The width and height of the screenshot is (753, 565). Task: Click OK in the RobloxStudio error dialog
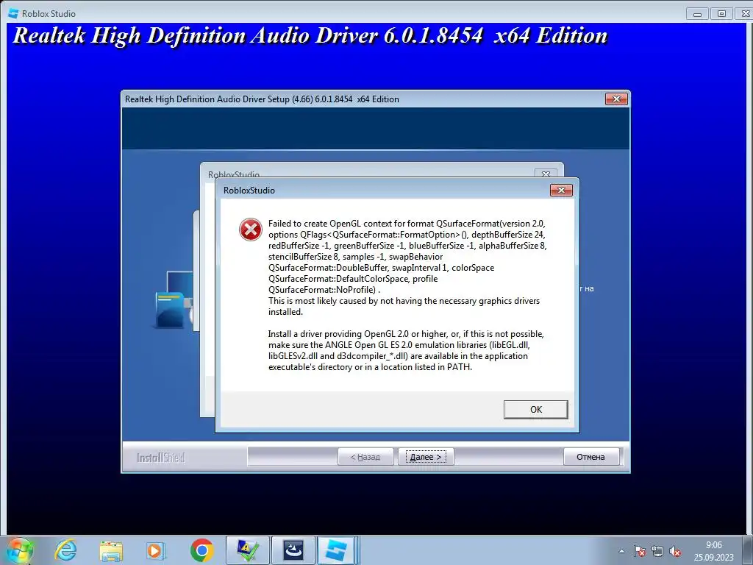click(535, 409)
